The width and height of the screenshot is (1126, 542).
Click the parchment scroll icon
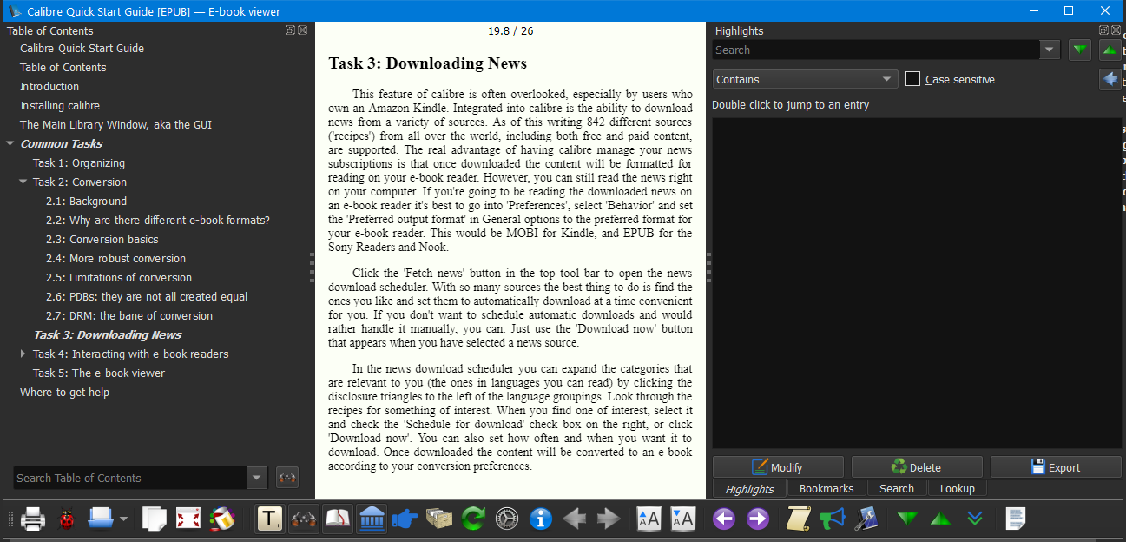click(799, 519)
